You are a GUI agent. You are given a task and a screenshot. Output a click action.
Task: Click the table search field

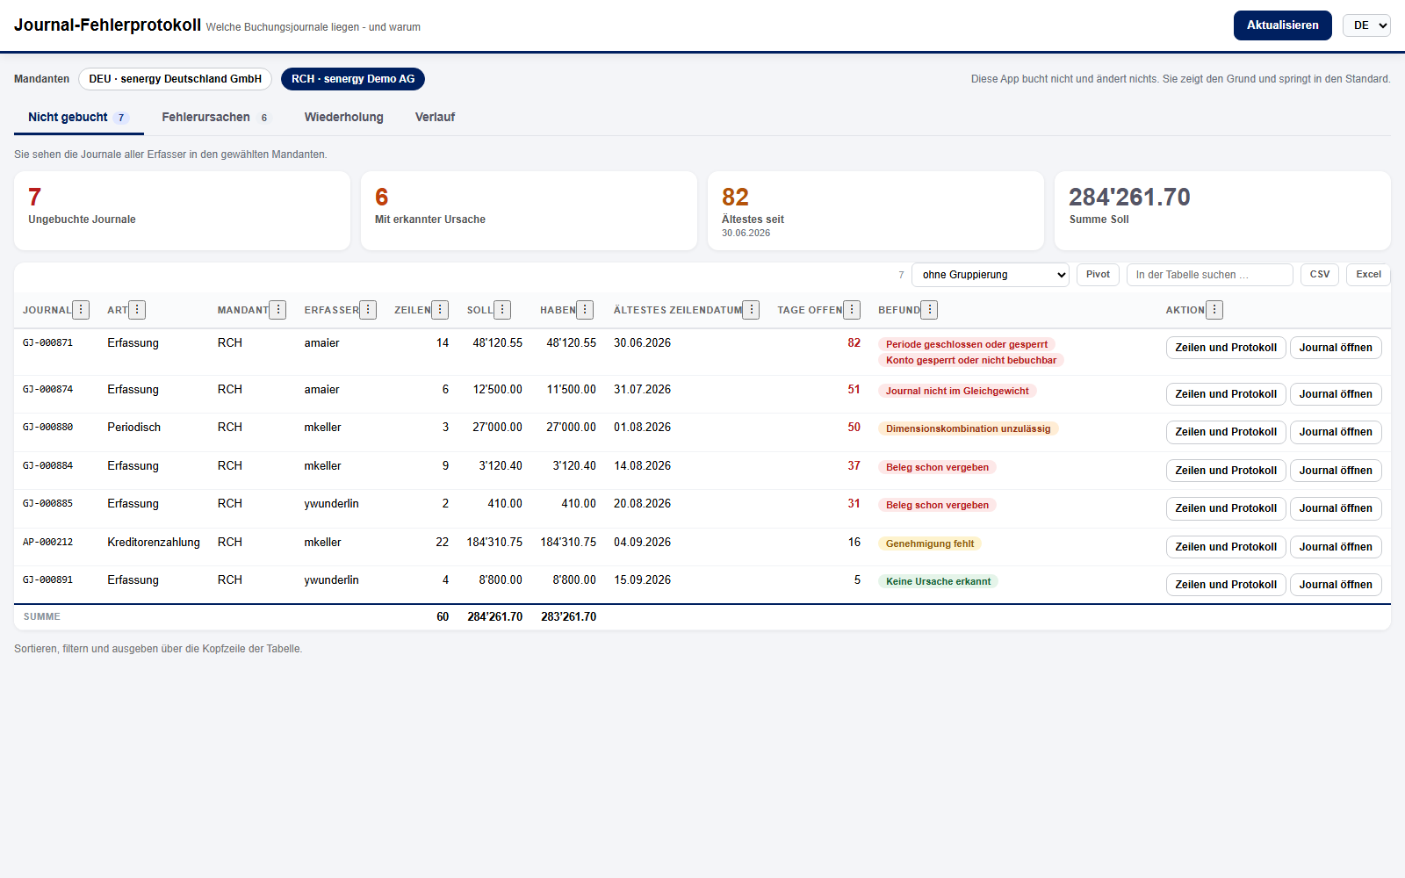pos(1210,275)
